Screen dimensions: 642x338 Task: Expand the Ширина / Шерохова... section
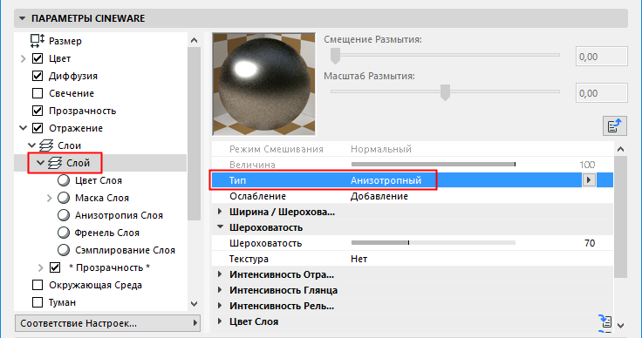[x=220, y=212]
